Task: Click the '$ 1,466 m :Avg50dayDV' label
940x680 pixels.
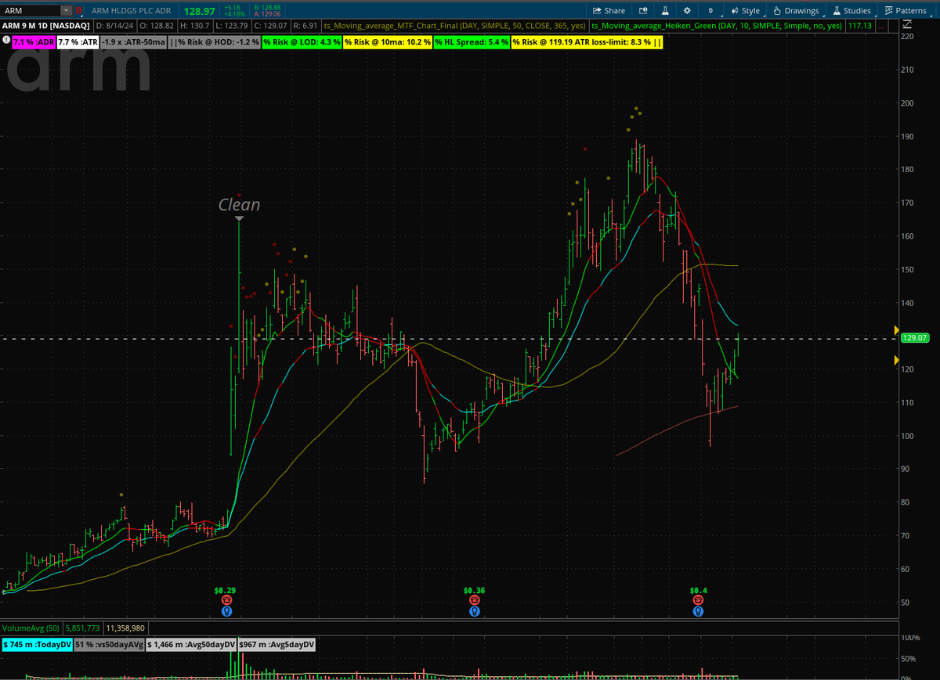Action: pos(192,645)
